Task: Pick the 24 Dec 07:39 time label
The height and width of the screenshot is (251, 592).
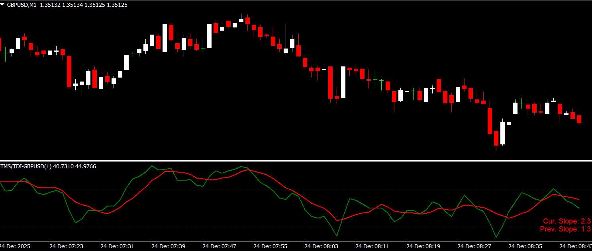Action: pos(168,246)
